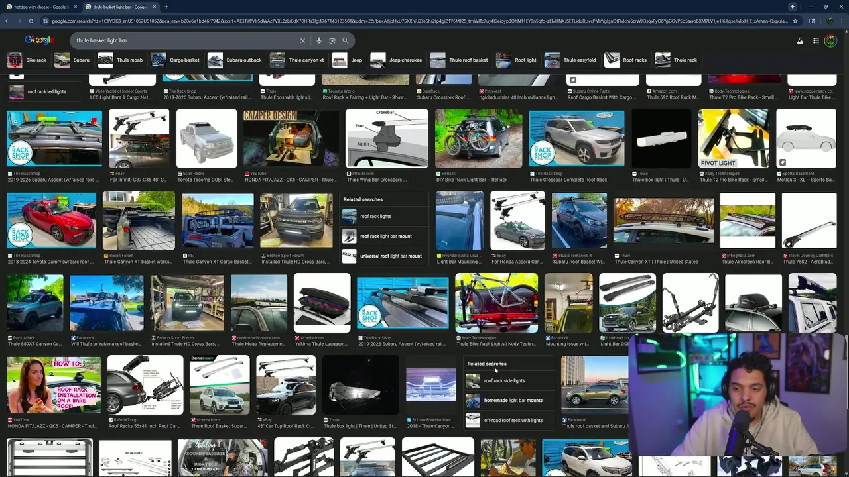Open the Google apps grid

tap(816, 41)
